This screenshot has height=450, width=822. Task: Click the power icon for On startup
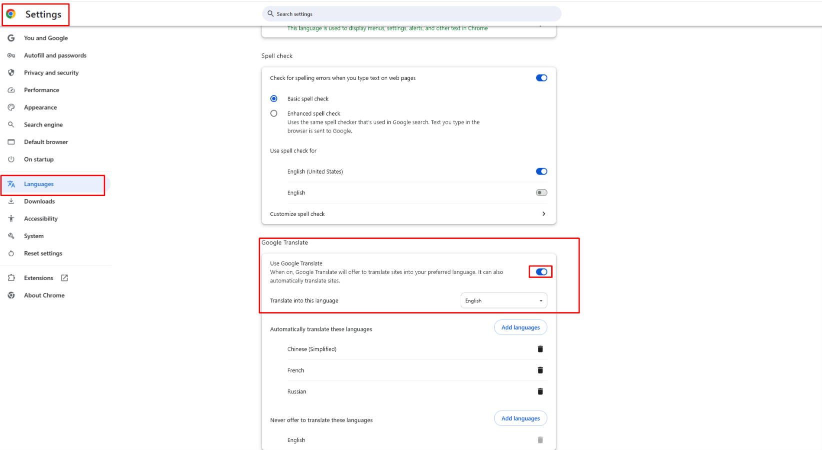pos(11,159)
